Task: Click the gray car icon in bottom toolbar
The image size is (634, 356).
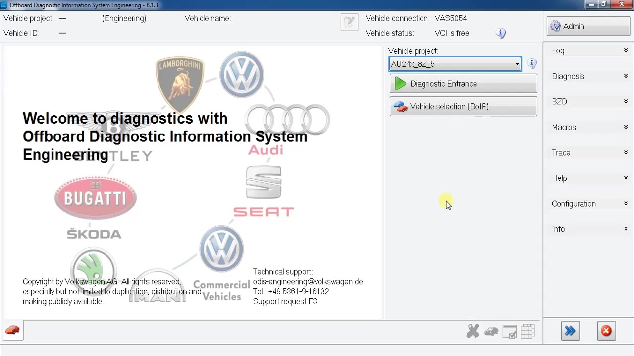Action: [x=491, y=331]
